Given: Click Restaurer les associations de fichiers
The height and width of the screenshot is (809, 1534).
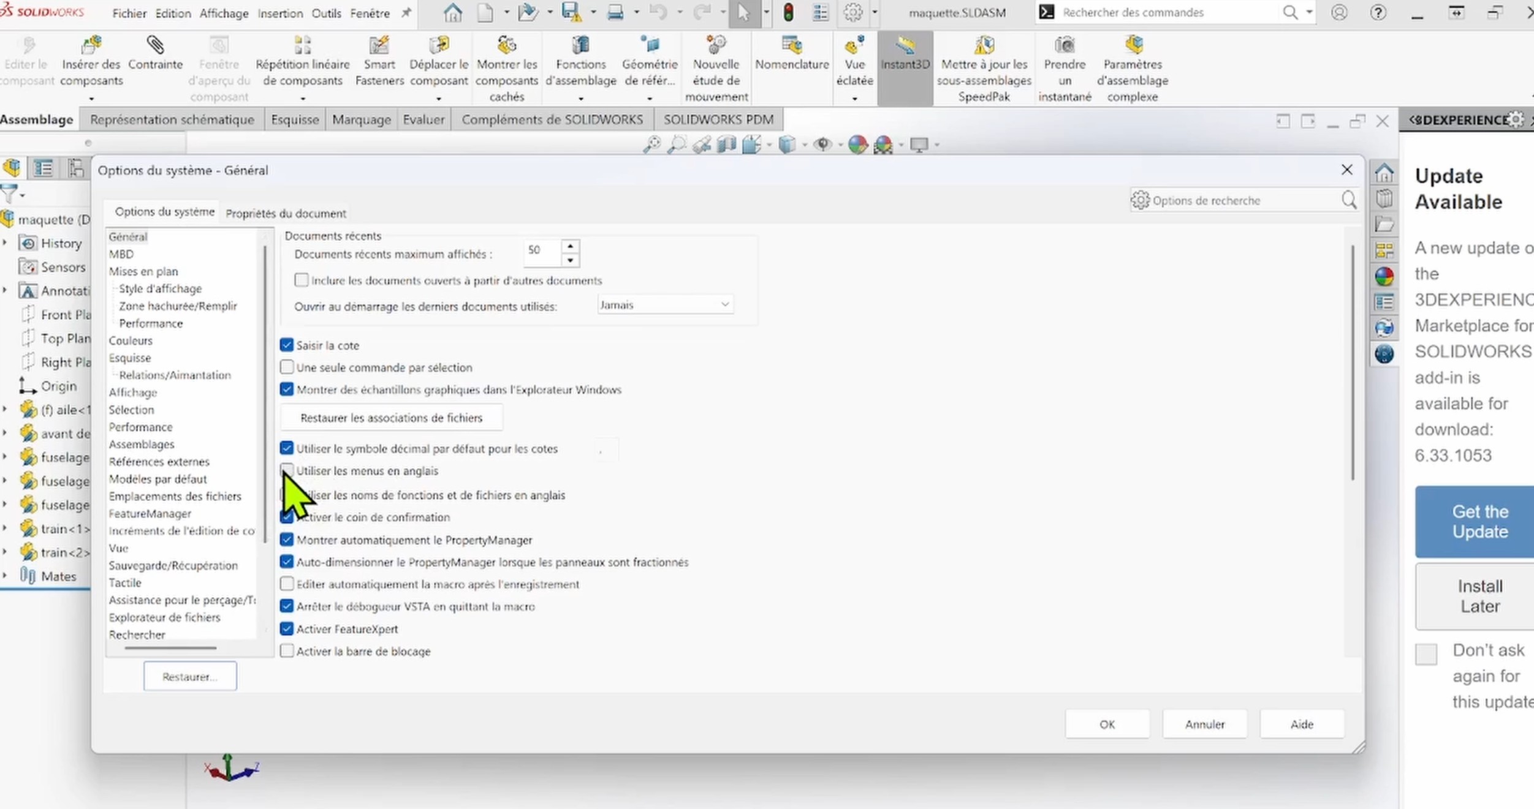Looking at the screenshot, I should click(391, 418).
